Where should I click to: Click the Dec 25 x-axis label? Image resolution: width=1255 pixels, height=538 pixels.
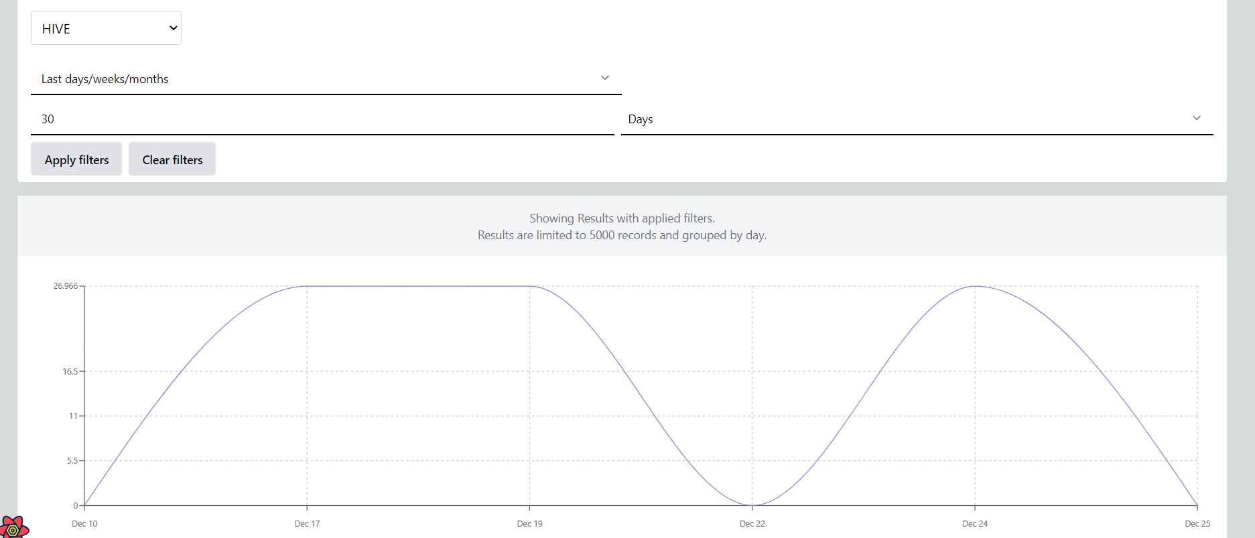coord(1197,524)
